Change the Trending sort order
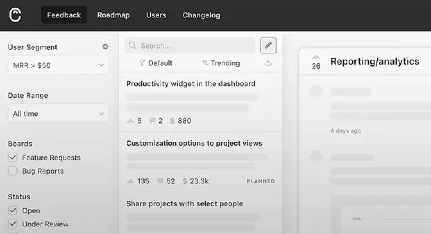This screenshot has width=431, height=234. [221, 63]
